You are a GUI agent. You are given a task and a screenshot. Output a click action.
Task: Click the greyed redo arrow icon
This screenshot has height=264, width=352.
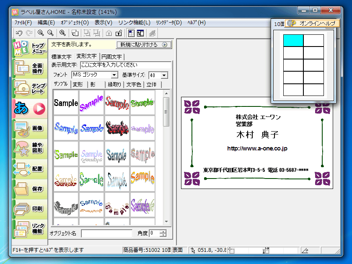[x=29, y=33]
